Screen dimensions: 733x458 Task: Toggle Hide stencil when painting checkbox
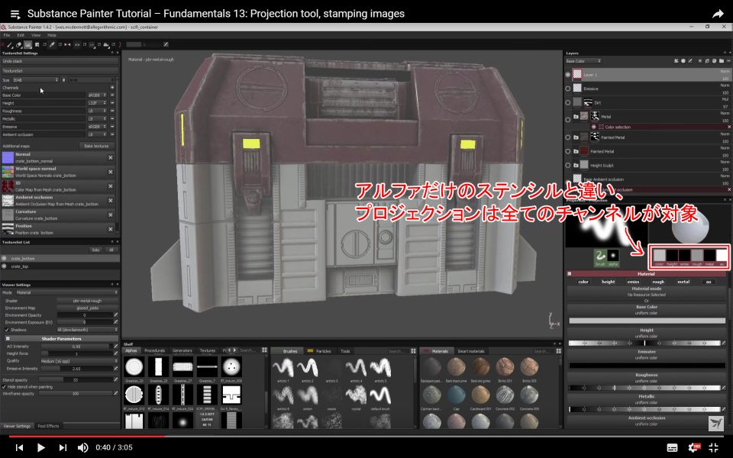click(5, 387)
